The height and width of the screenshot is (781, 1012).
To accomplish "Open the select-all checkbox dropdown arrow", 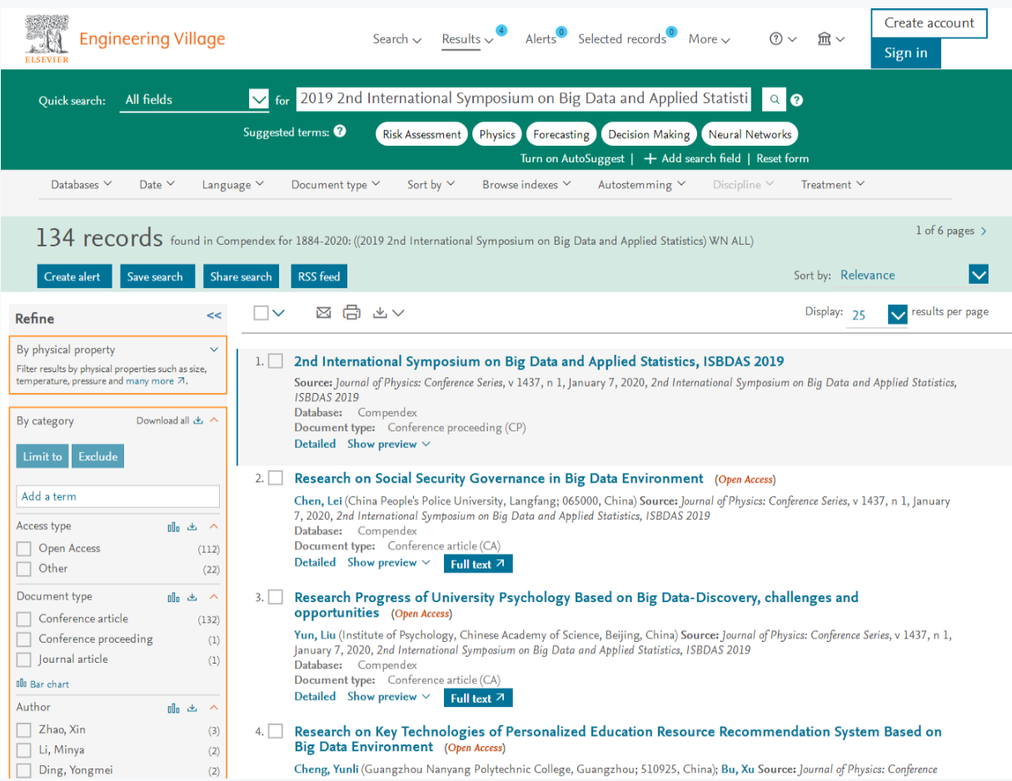I will 278,313.
